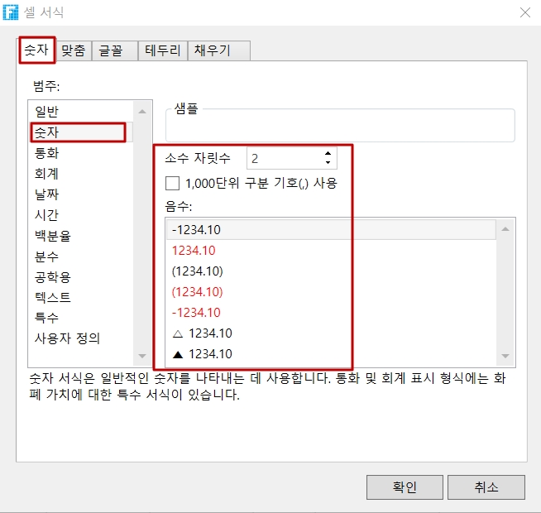Viewport: 541px width, 513px height.
Task: Select the 채우기 tab
Action: (212, 50)
